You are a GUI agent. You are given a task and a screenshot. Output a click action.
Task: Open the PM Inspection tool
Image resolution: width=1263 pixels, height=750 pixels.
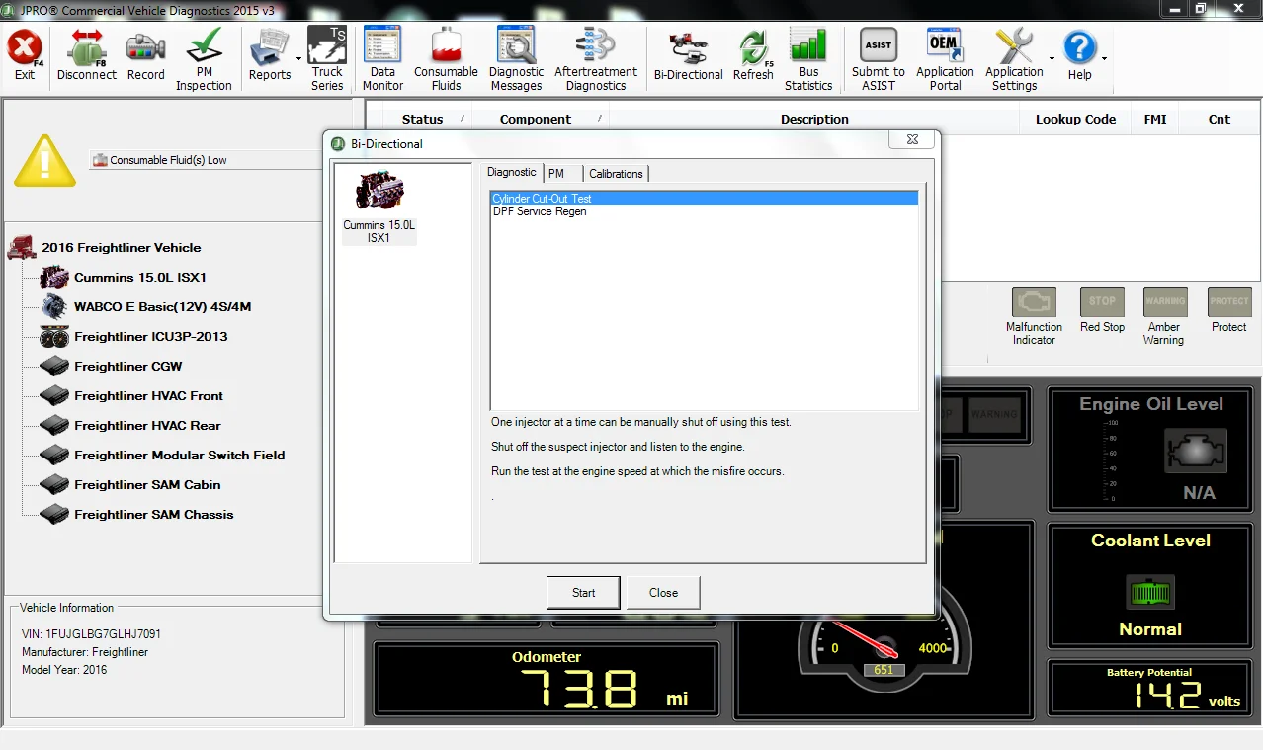coord(204,59)
